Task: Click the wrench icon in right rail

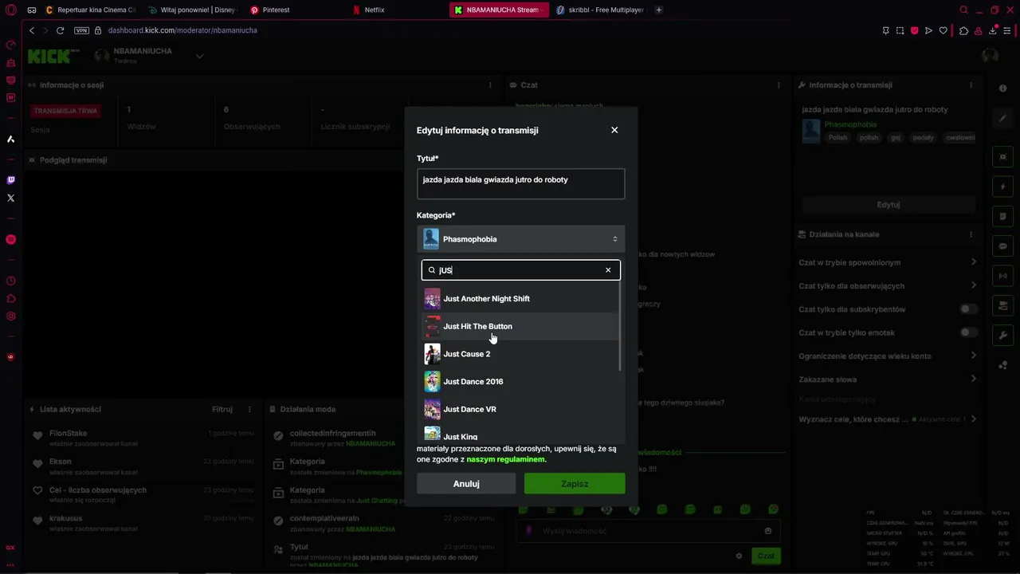Action: [1002, 335]
